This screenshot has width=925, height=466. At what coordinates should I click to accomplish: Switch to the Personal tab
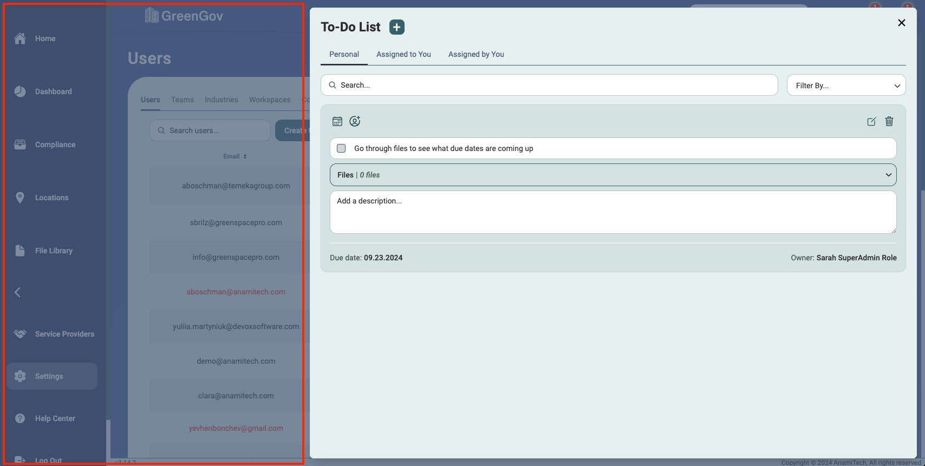click(344, 54)
